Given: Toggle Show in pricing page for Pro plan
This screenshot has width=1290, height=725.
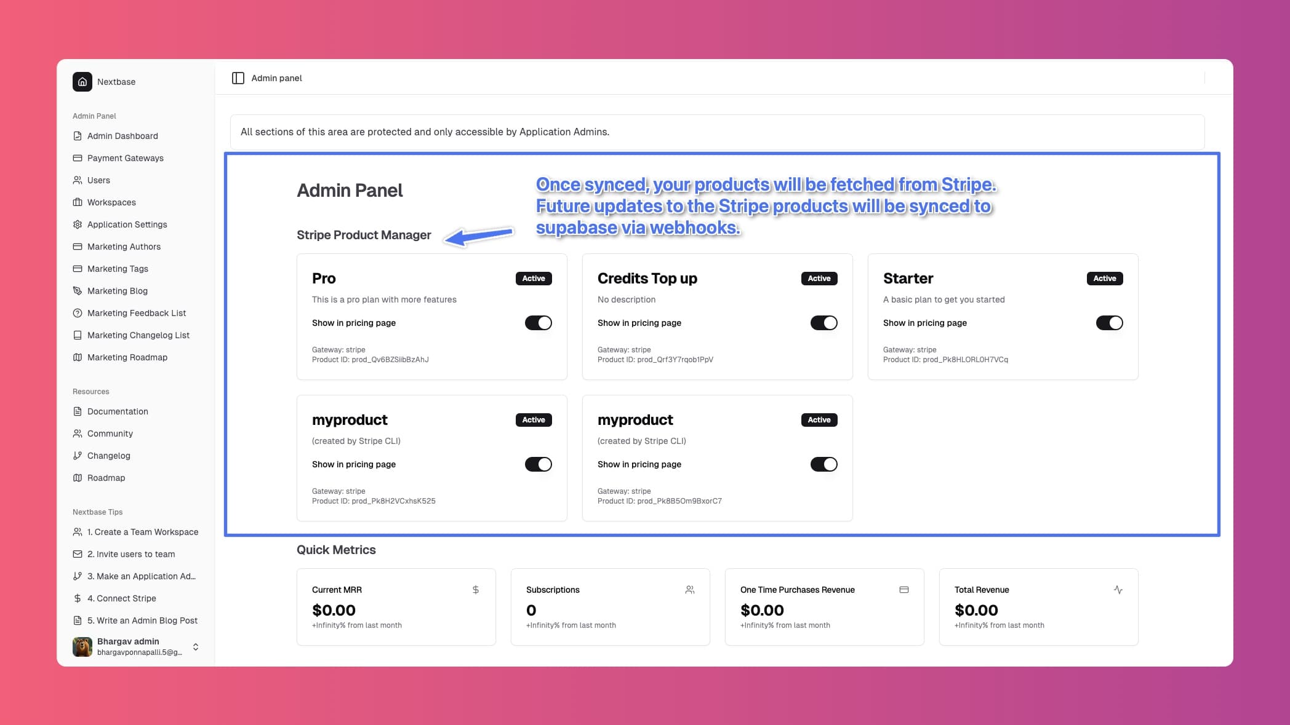Looking at the screenshot, I should click(539, 322).
